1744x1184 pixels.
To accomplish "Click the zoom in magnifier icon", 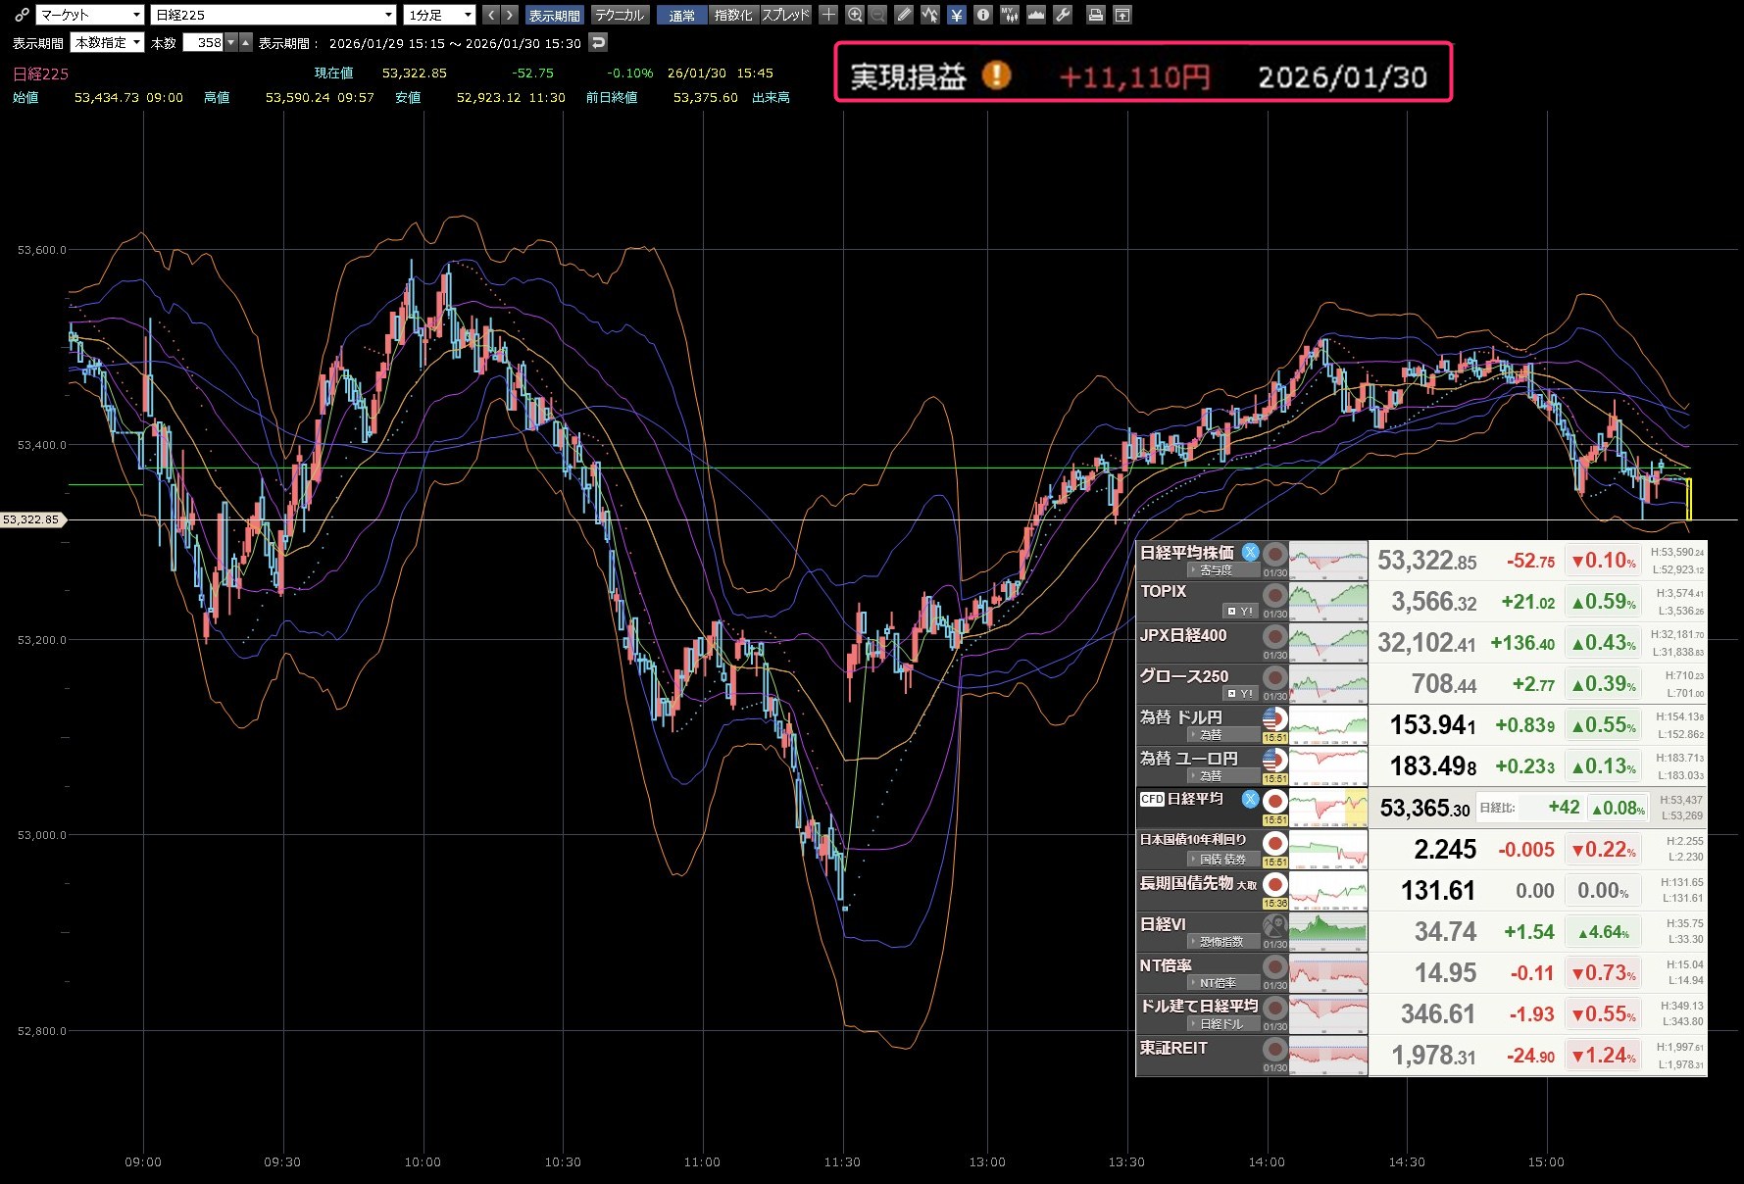I will coord(855,15).
